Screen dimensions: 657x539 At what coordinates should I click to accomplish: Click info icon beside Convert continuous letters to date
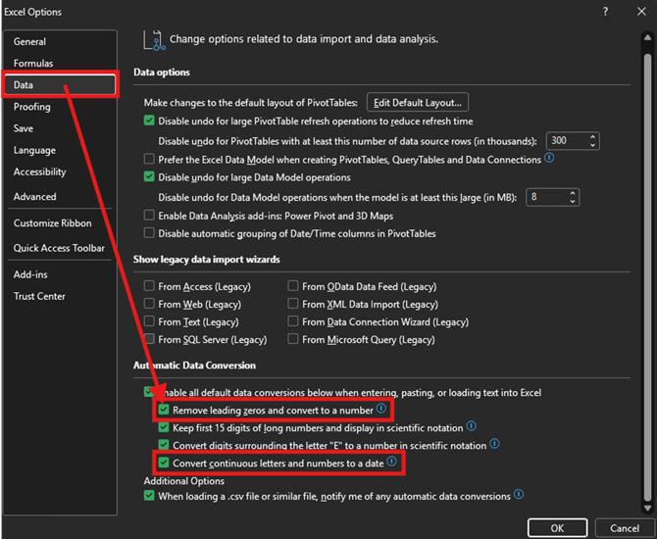(391, 461)
